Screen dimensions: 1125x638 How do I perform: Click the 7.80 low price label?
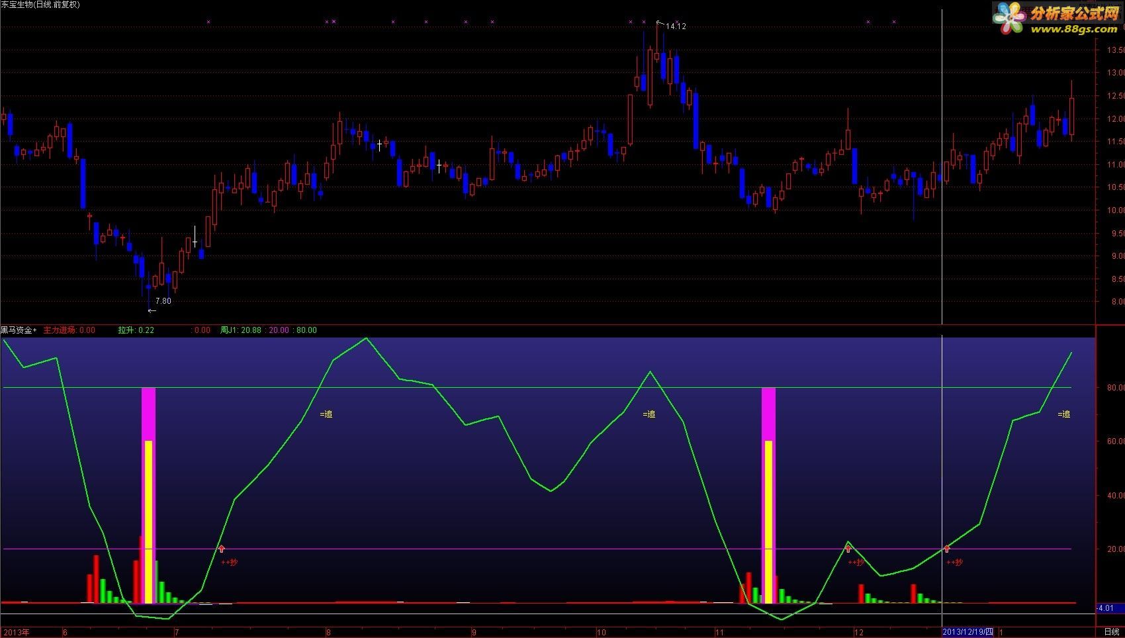(163, 301)
